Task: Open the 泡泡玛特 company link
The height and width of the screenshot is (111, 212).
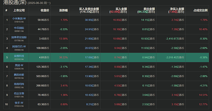Action: 19,84
